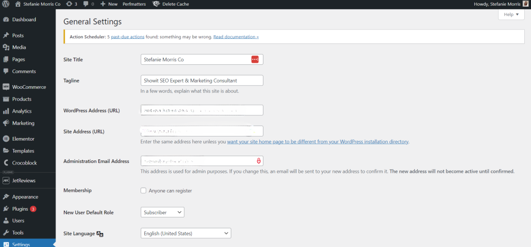Focus the Administration Email Address field
Image resolution: width=531 pixels, height=247 pixels.
(202, 161)
